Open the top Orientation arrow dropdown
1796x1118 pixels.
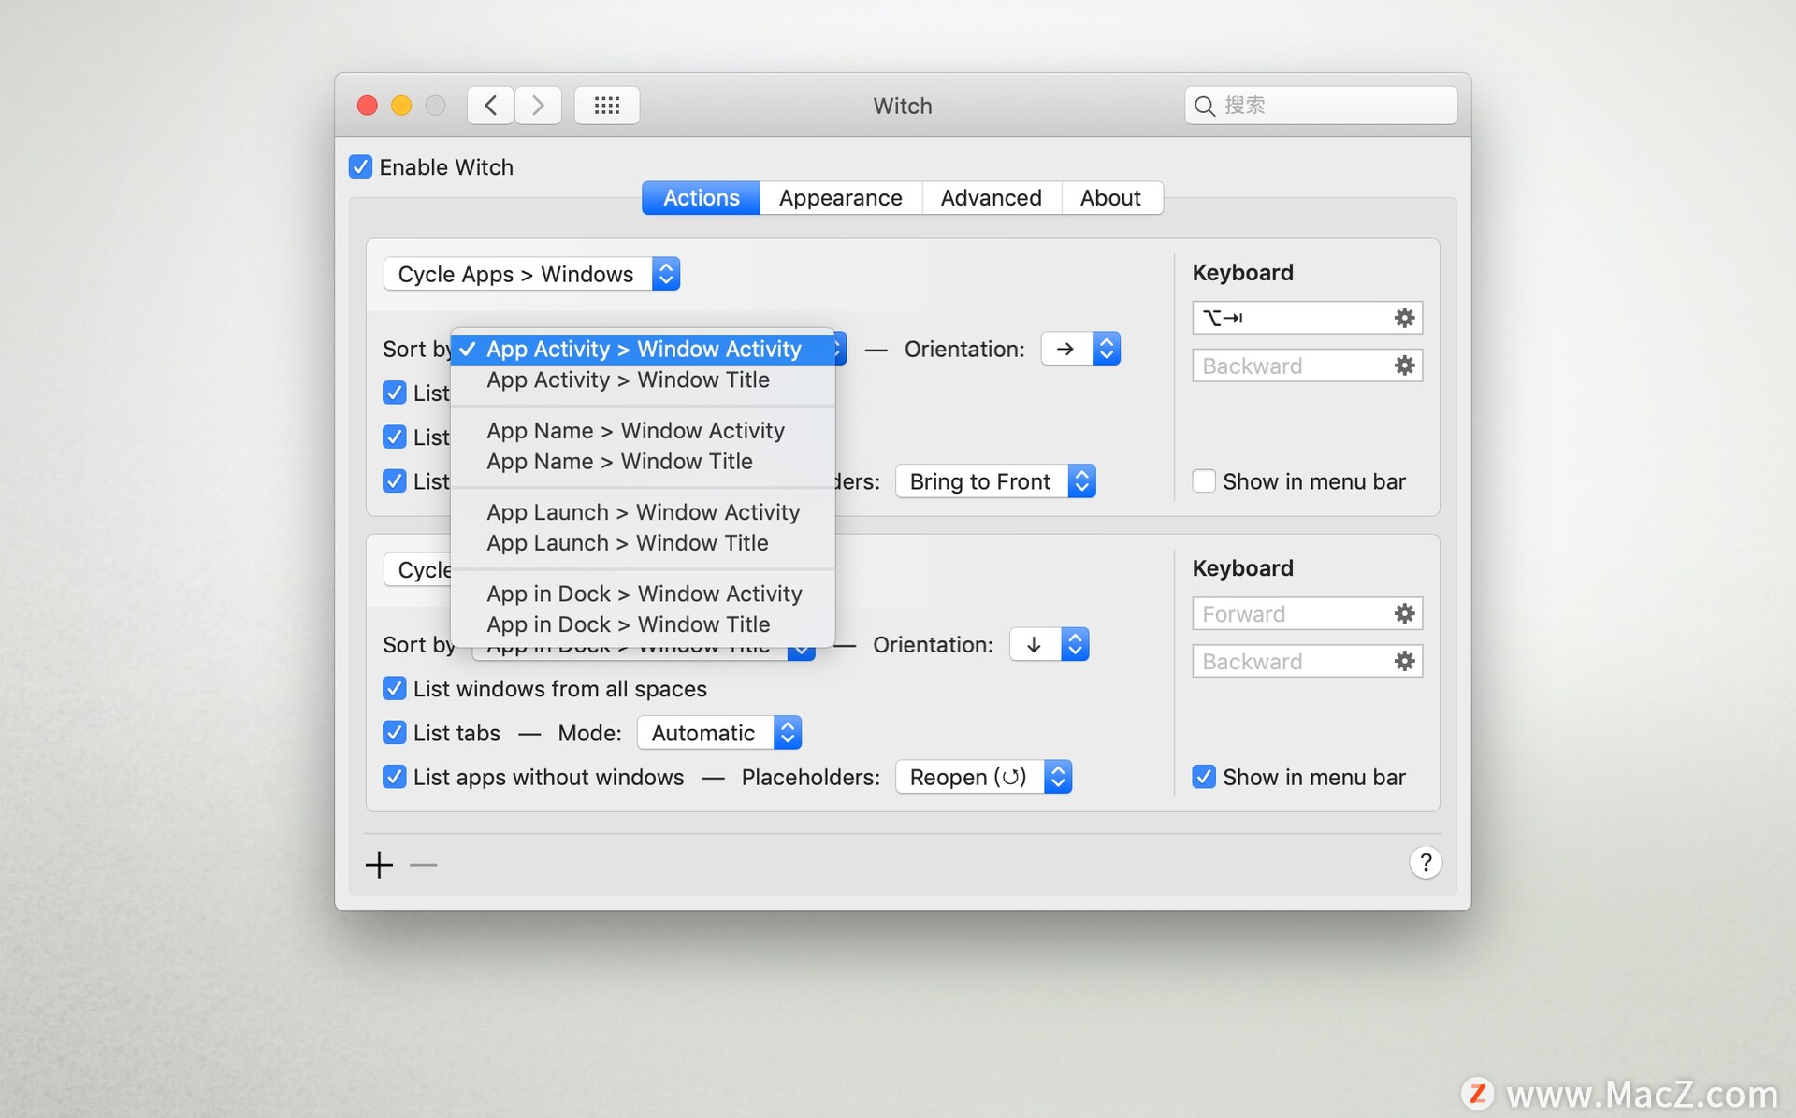(1080, 349)
